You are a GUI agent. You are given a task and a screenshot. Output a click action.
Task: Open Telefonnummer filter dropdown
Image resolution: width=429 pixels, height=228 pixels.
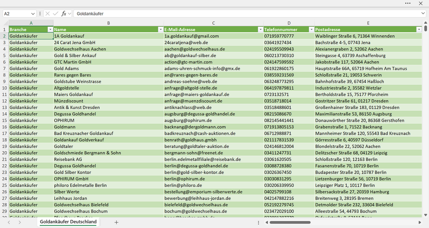coord(311,30)
